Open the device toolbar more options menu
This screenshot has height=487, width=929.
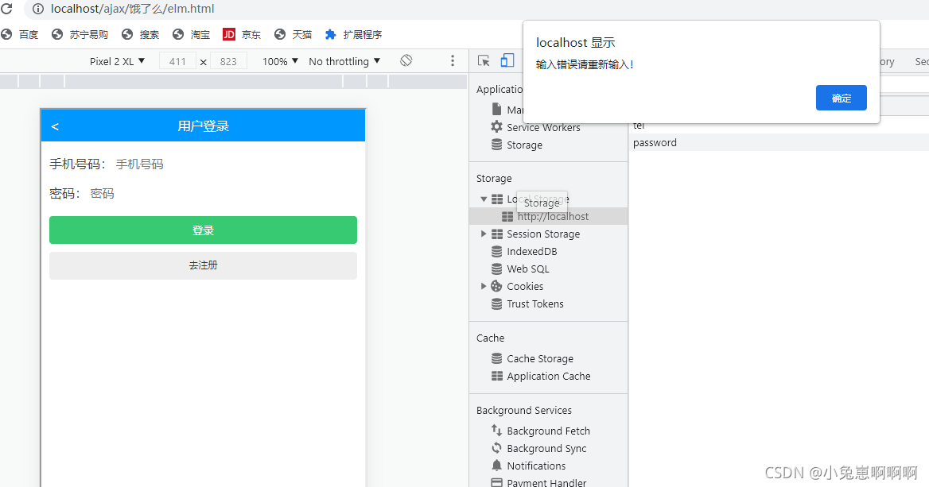pos(452,60)
